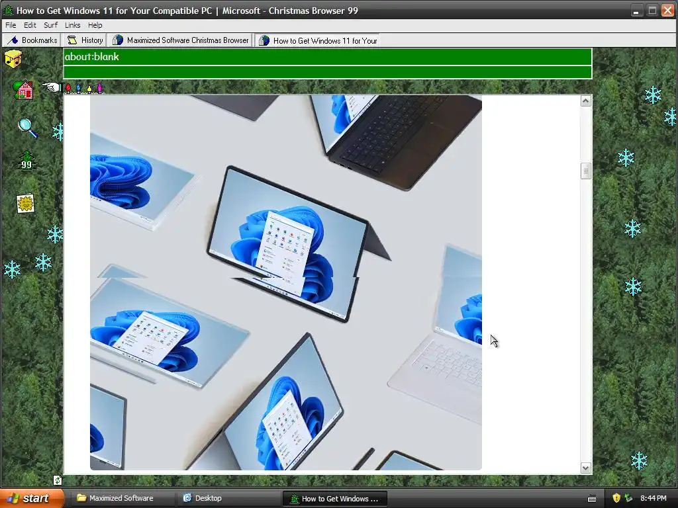
Task: Click the blue Christmas light bulb
Action: tap(78, 89)
